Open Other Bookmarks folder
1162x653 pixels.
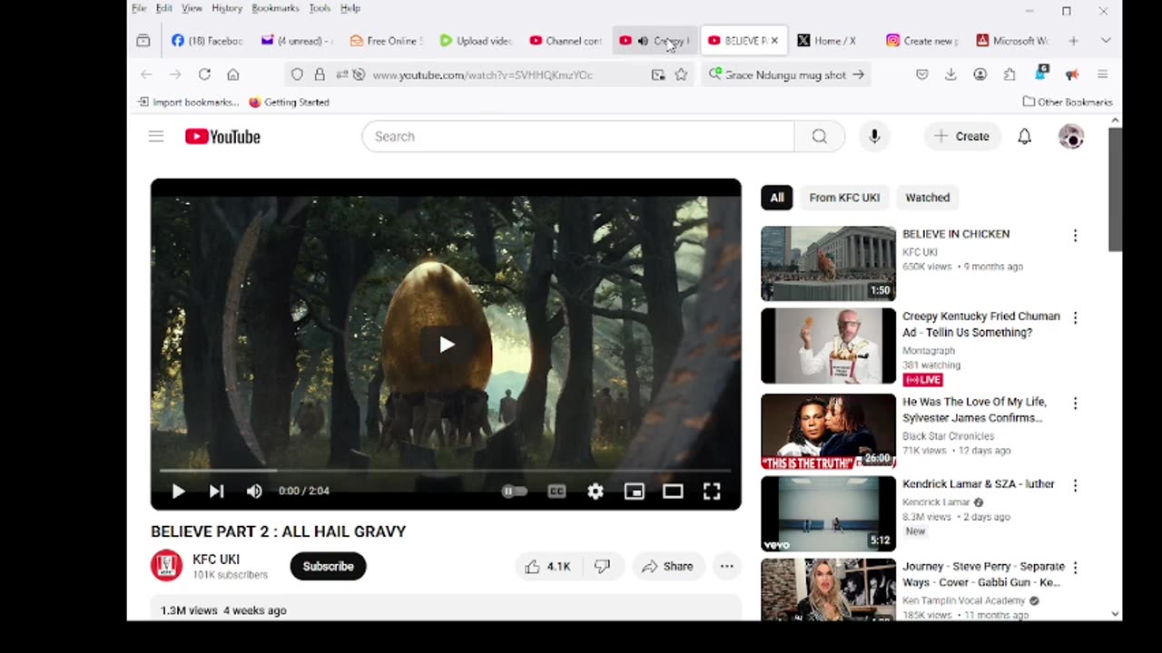(1068, 102)
